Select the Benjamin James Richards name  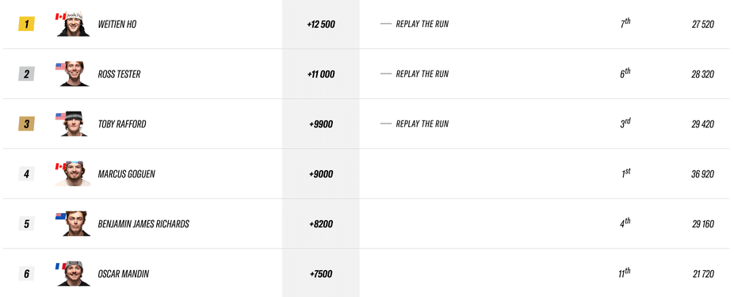click(143, 224)
